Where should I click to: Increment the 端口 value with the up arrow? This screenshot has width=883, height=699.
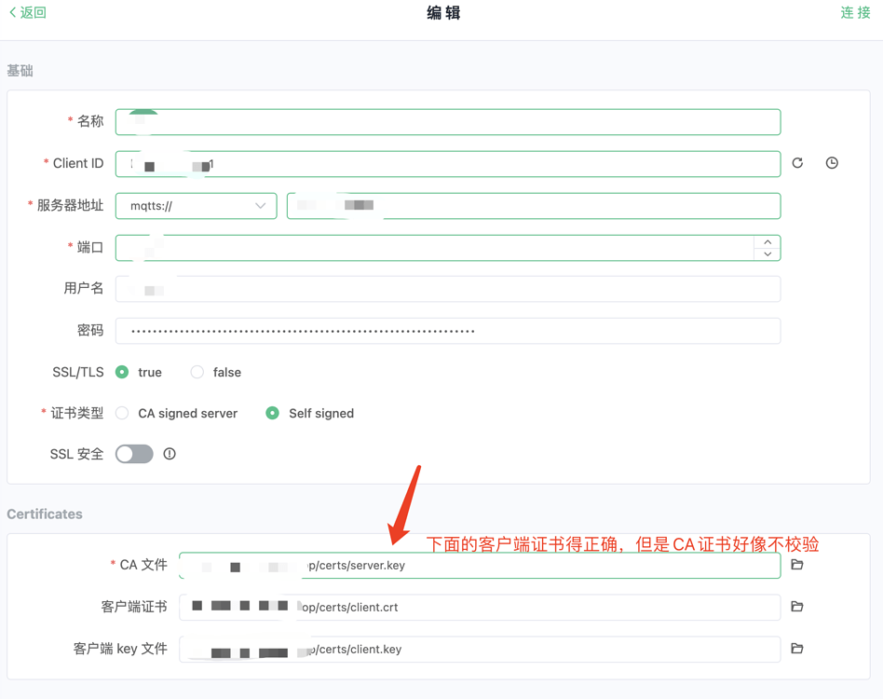point(768,241)
